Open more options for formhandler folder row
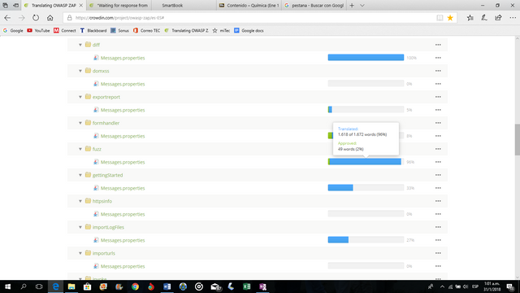This screenshot has width=520, height=293. pos(438,123)
